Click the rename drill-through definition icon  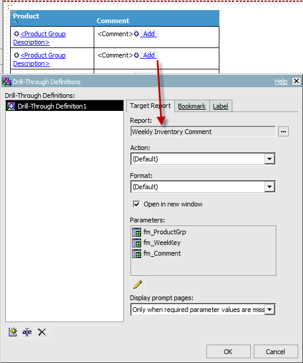27,332
